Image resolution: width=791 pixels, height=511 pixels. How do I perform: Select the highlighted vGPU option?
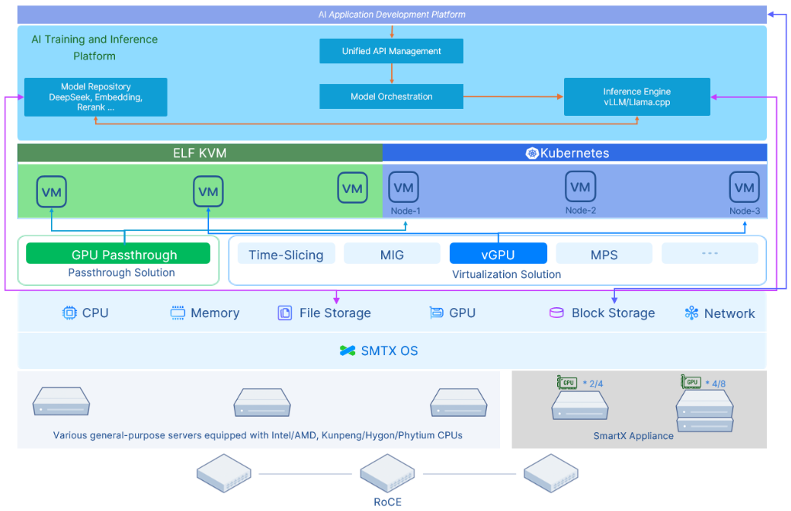[x=499, y=254]
